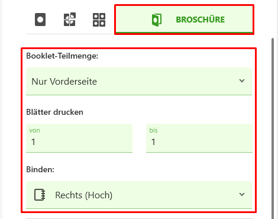Switch to the poster tiling layout icon
The width and height of the screenshot is (278, 219).
[70, 20]
